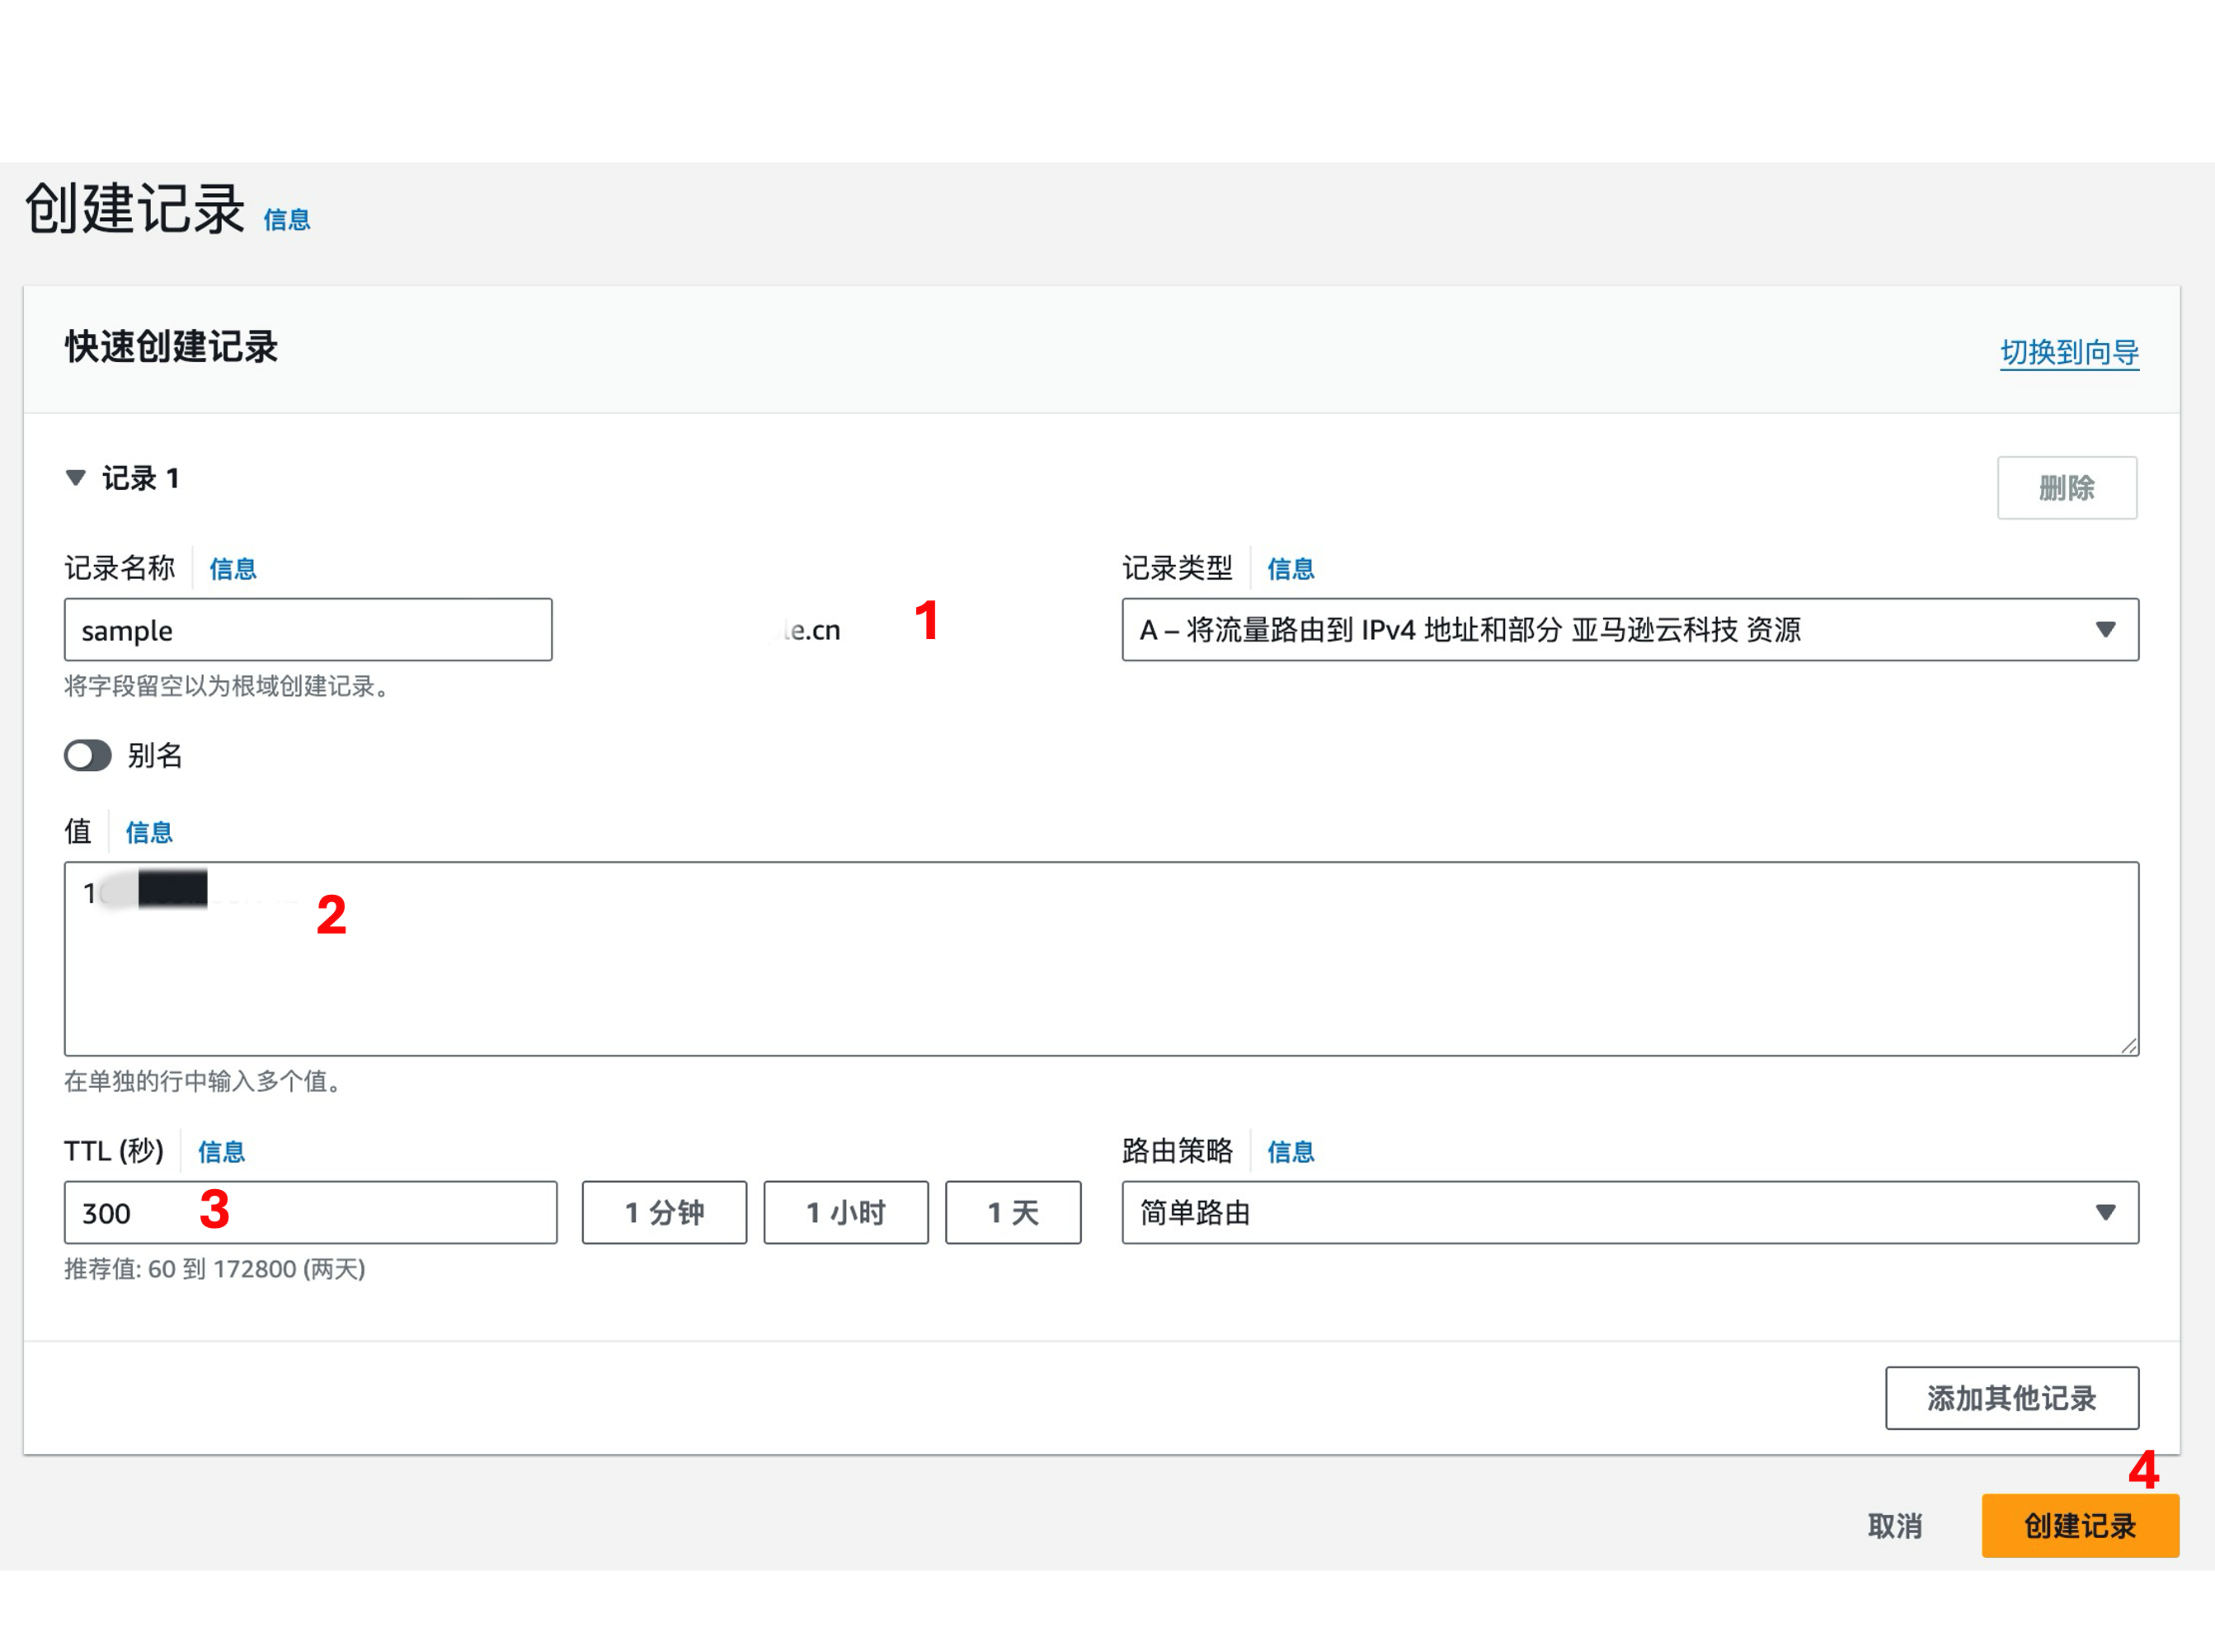Set TTL with the 1 分钟 button
The height and width of the screenshot is (1652, 2215).
664,1213
